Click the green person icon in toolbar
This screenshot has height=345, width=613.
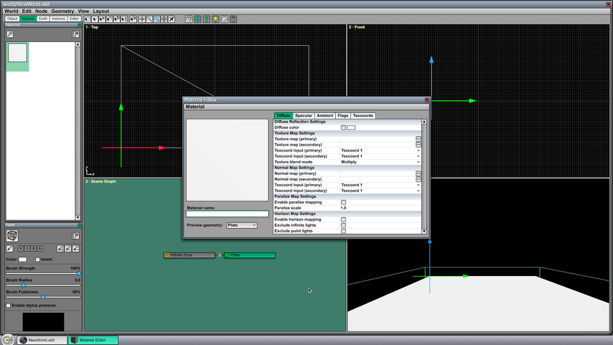[x=206, y=19]
